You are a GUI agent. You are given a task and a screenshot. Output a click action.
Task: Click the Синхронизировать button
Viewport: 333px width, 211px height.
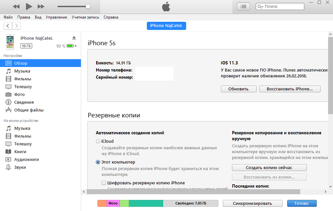(252, 204)
